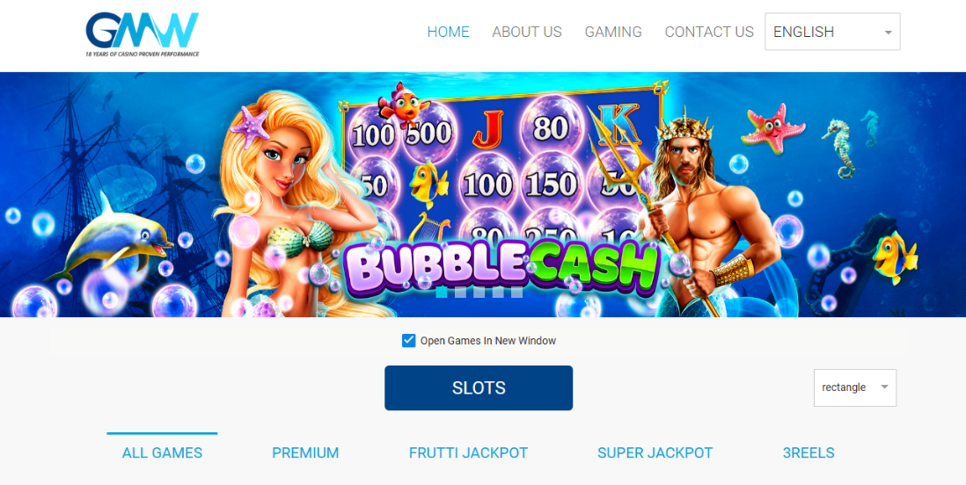Go to the fourth carousel slide indicator
966x485 pixels.
click(498, 292)
